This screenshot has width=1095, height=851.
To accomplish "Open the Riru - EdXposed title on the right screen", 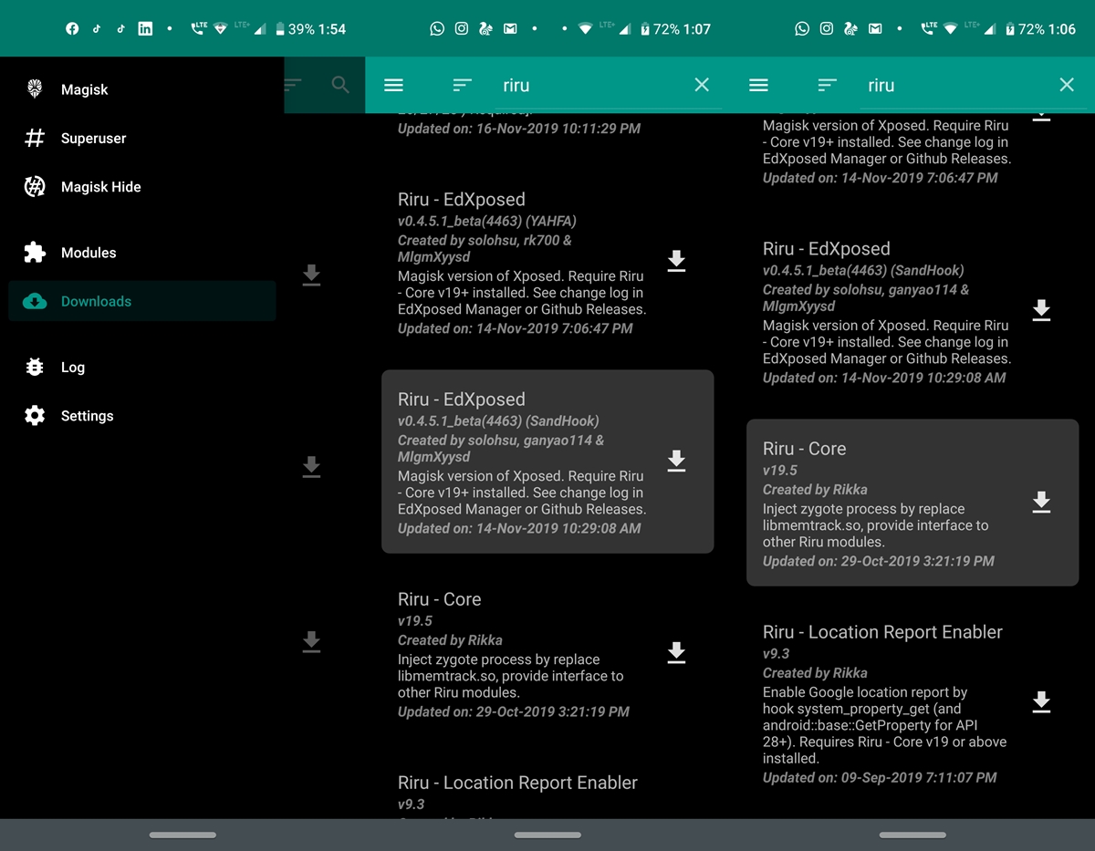I will pos(827,249).
